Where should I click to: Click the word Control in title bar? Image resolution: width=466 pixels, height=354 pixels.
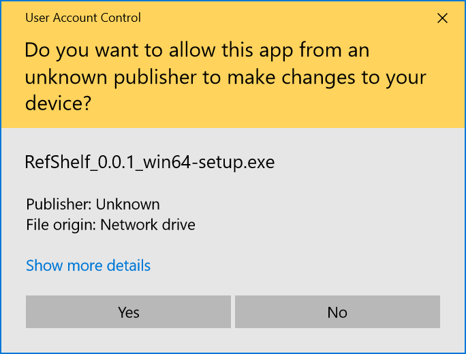(x=121, y=18)
